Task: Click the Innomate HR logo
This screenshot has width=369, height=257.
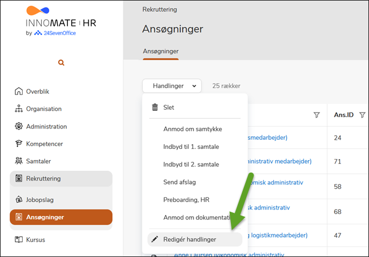Action: (61, 21)
